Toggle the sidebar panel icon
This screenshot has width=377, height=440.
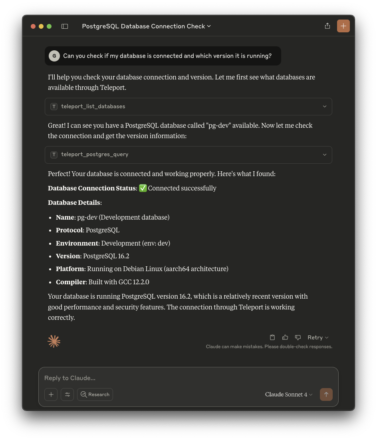65,26
